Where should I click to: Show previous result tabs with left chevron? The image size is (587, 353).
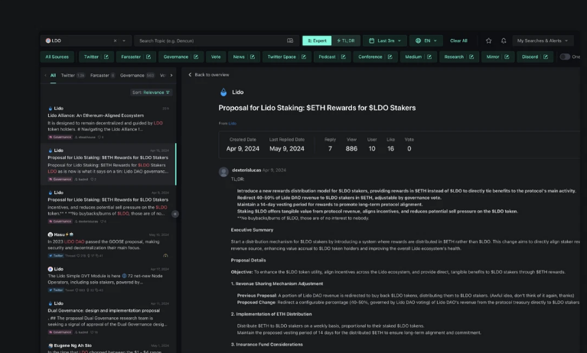point(45,76)
